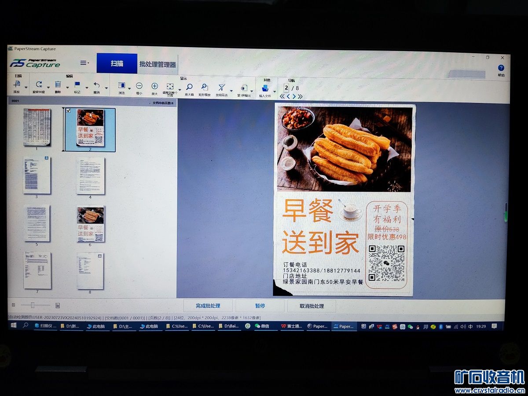Click the taskbar clock showing 19:29
The image size is (528, 396).
pyautogui.click(x=481, y=326)
